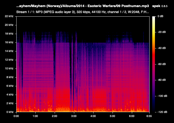Click the '4 kHz' frequency axis label
The height and width of the screenshot is (123, 174).
click(10, 94)
